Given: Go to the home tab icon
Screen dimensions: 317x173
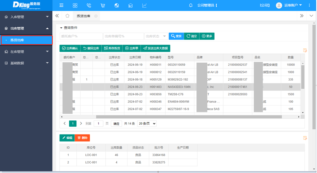Looking at the screenshot, I should [67, 16].
